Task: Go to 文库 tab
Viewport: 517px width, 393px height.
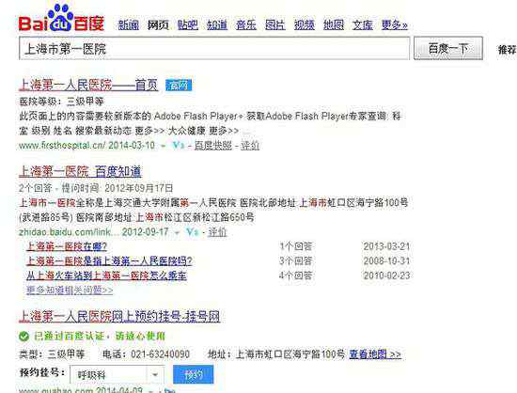Action: tap(362, 24)
